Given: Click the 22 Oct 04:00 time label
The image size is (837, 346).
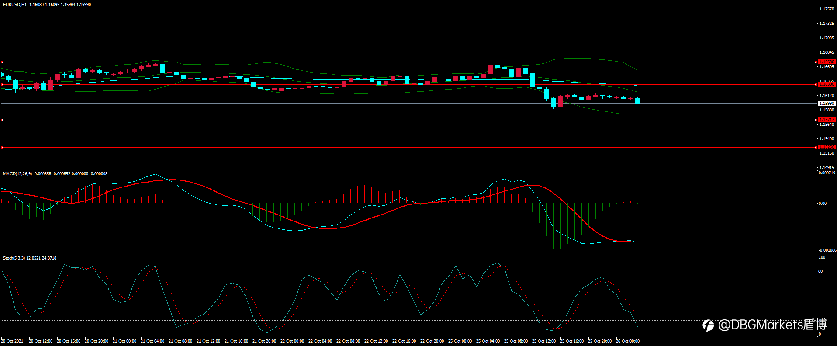Looking at the screenshot, I should [x=320, y=341].
